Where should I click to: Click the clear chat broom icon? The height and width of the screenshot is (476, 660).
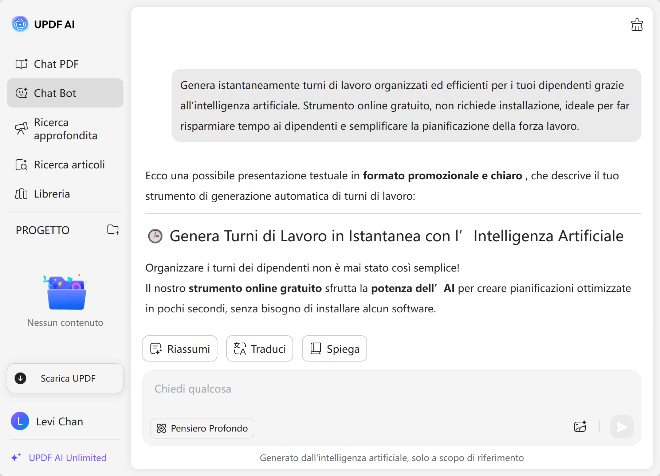[637, 25]
